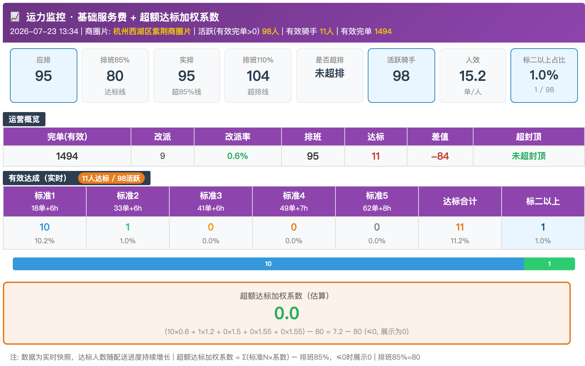Click the 标准3 41单+6h header

tap(211, 201)
